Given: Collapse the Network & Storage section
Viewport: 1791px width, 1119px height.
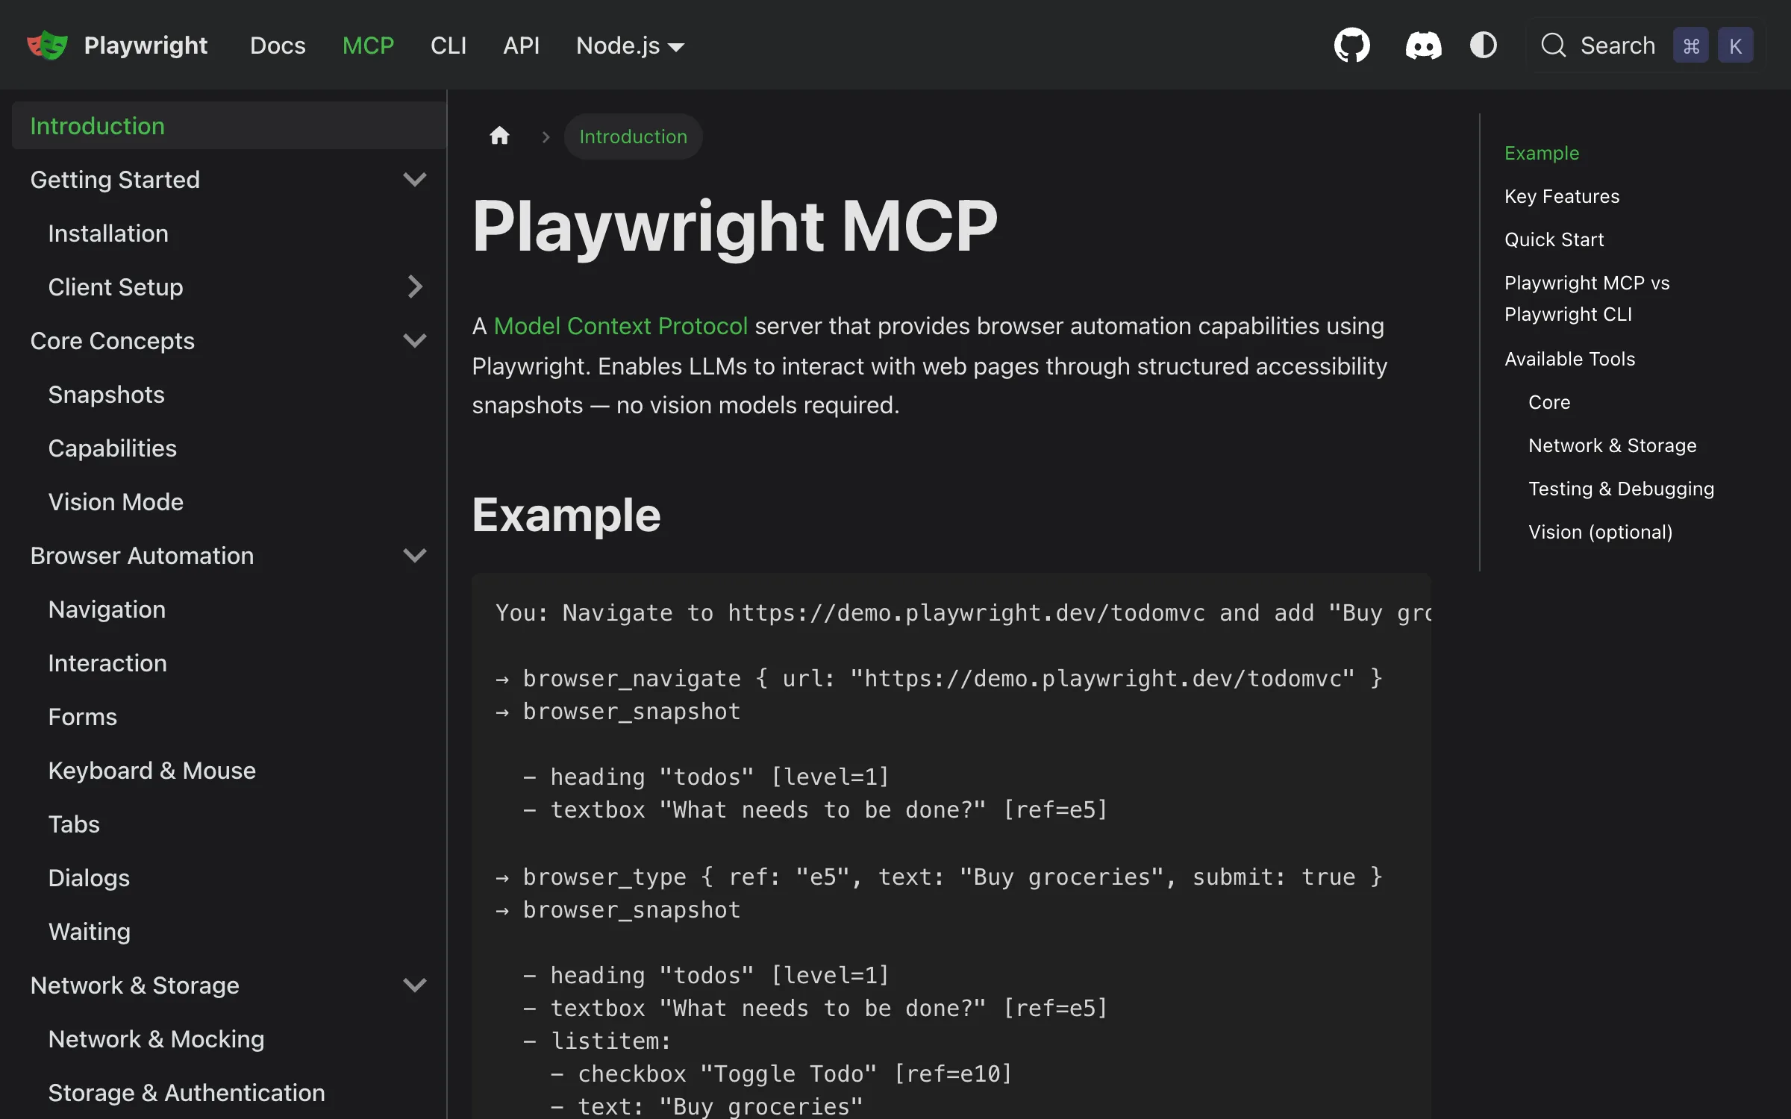Looking at the screenshot, I should coord(414,985).
